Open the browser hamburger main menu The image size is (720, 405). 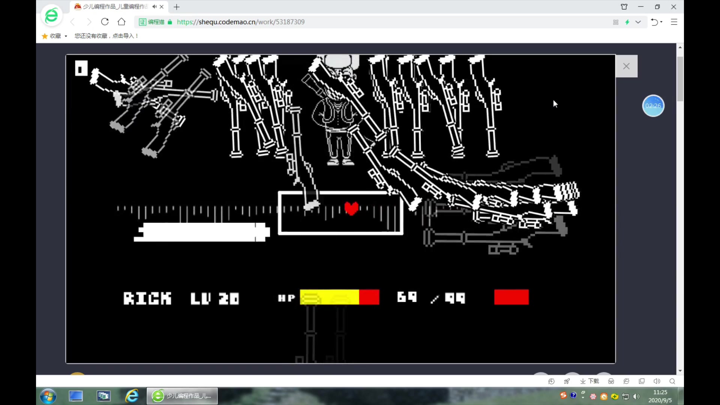674,22
